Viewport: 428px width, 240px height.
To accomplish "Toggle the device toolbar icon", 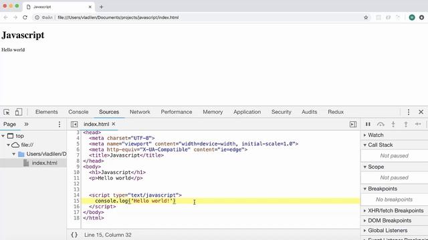I will pos(19,112).
